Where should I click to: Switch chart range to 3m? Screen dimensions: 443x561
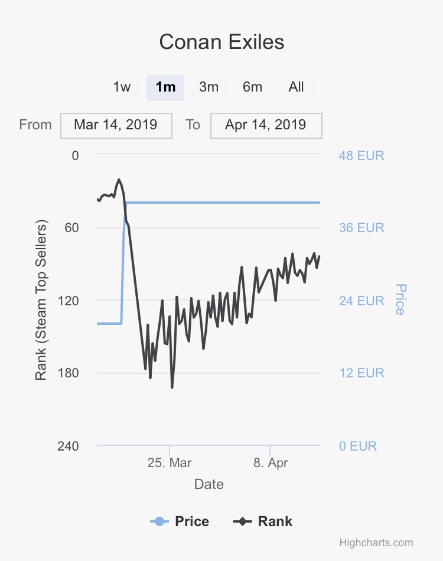pyautogui.click(x=209, y=87)
